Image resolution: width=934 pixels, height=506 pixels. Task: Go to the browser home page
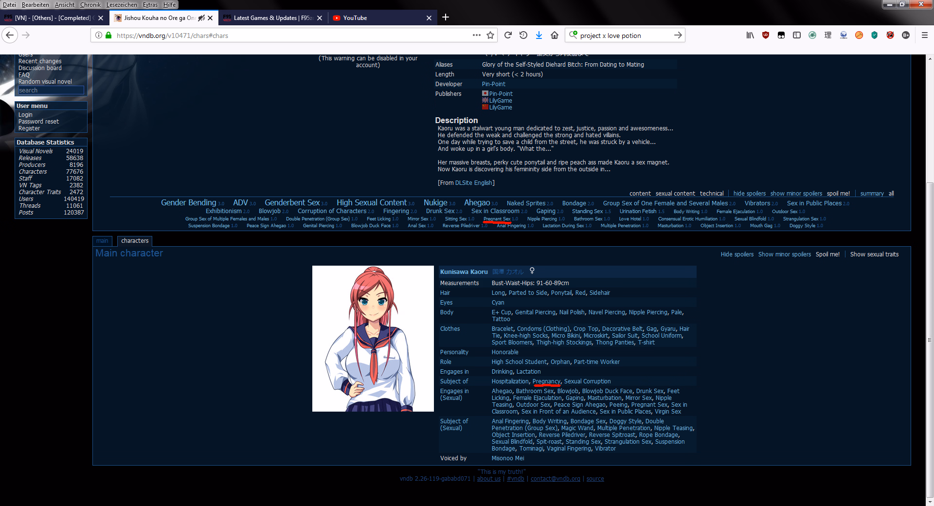(x=555, y=35)
